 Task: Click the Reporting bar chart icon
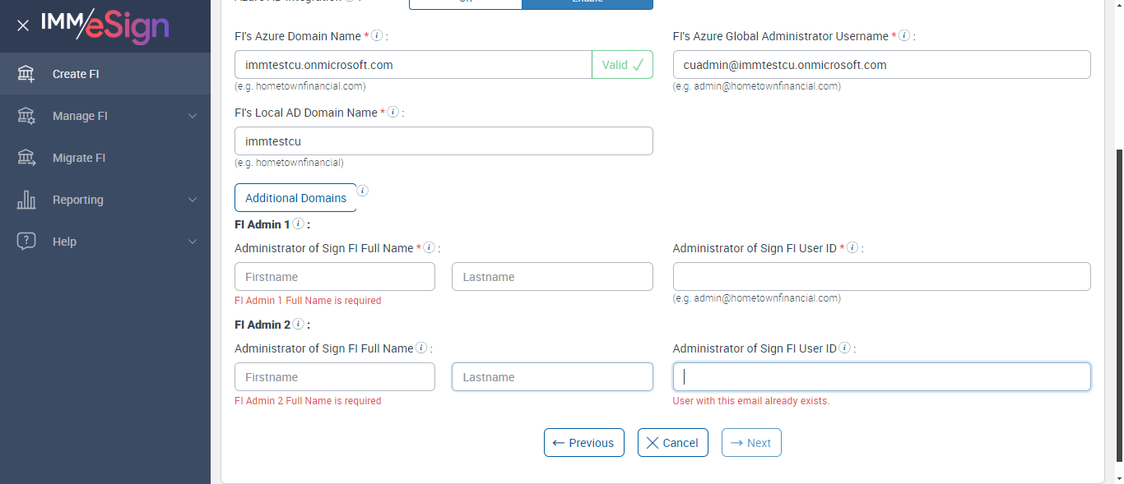point(26,200)
